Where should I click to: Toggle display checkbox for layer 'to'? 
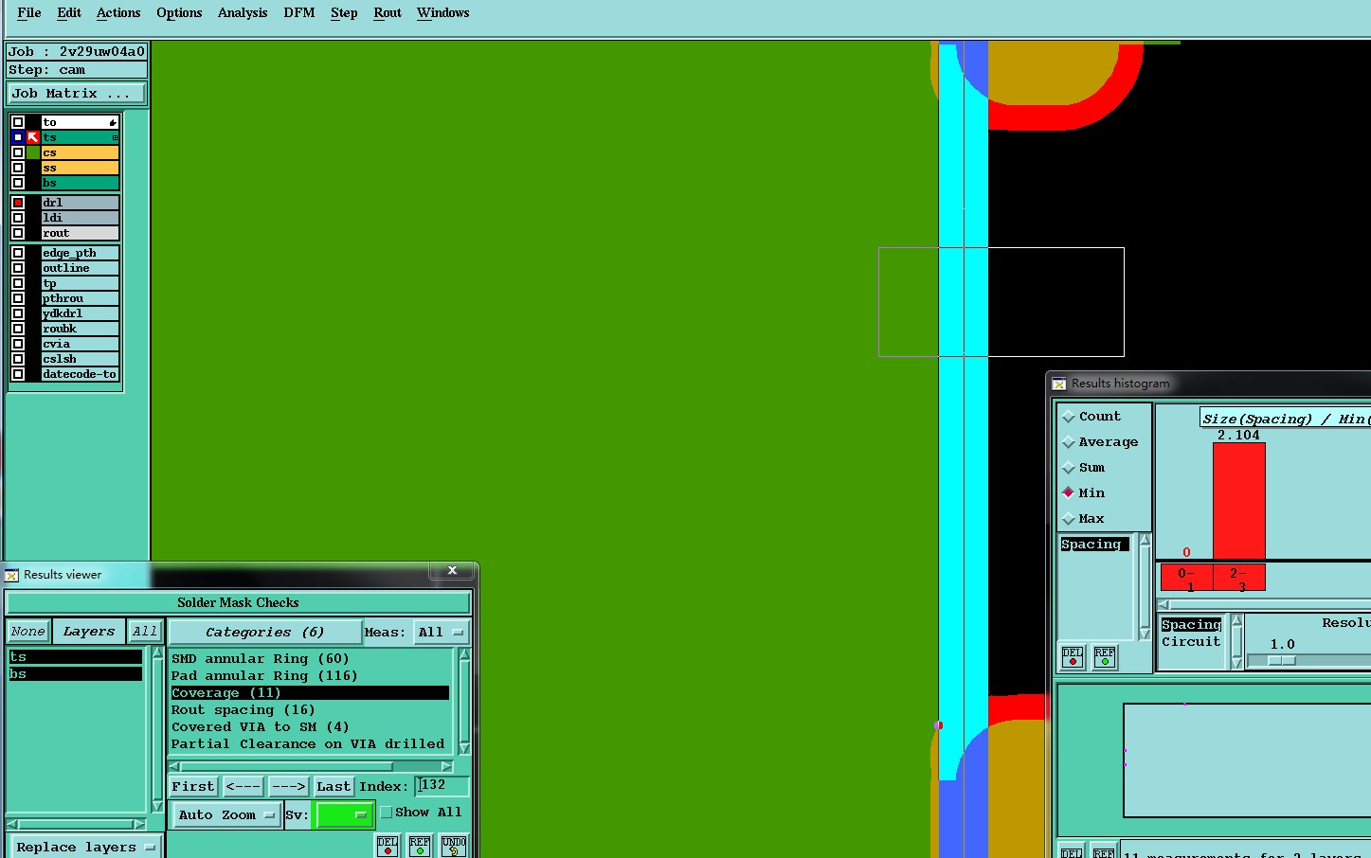(18, 122)
